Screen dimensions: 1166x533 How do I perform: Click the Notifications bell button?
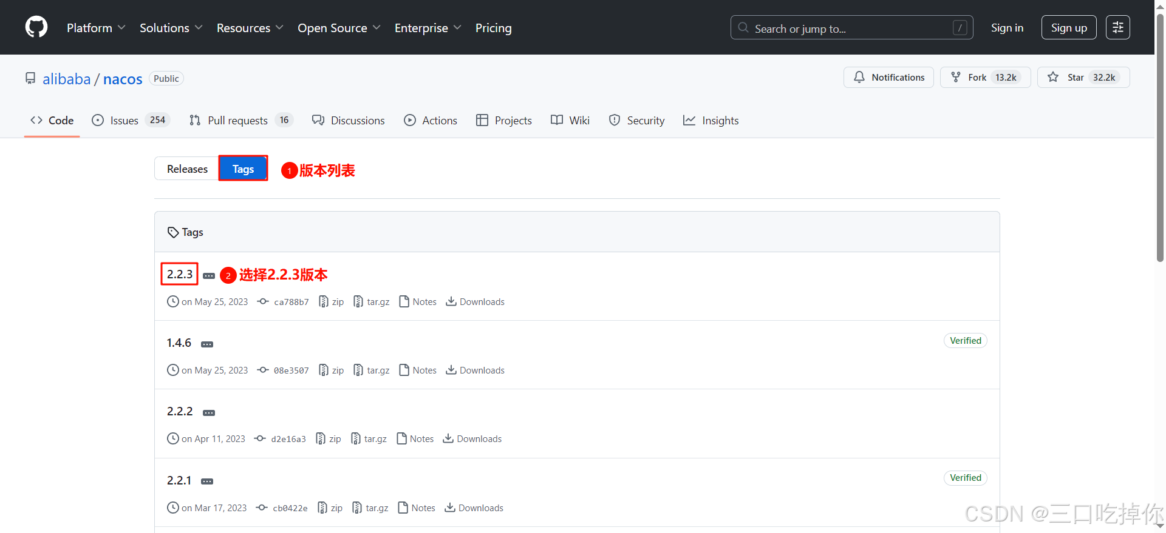pos(888,77)
